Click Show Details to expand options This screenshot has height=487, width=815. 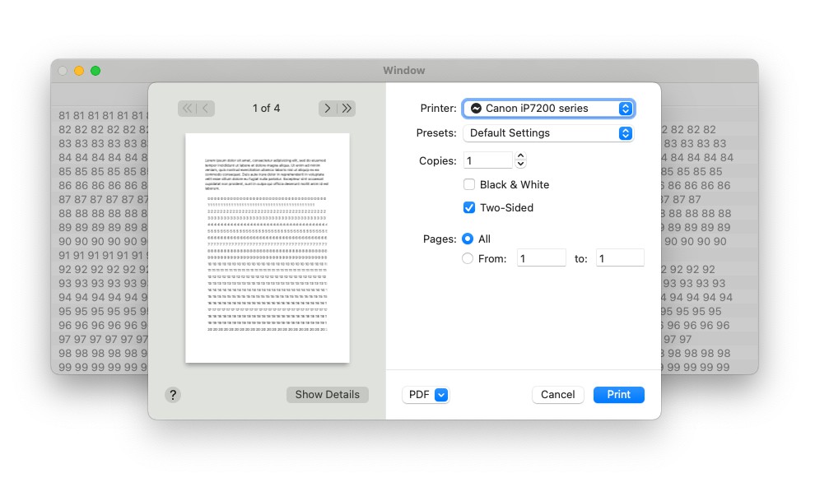point(327,395)
